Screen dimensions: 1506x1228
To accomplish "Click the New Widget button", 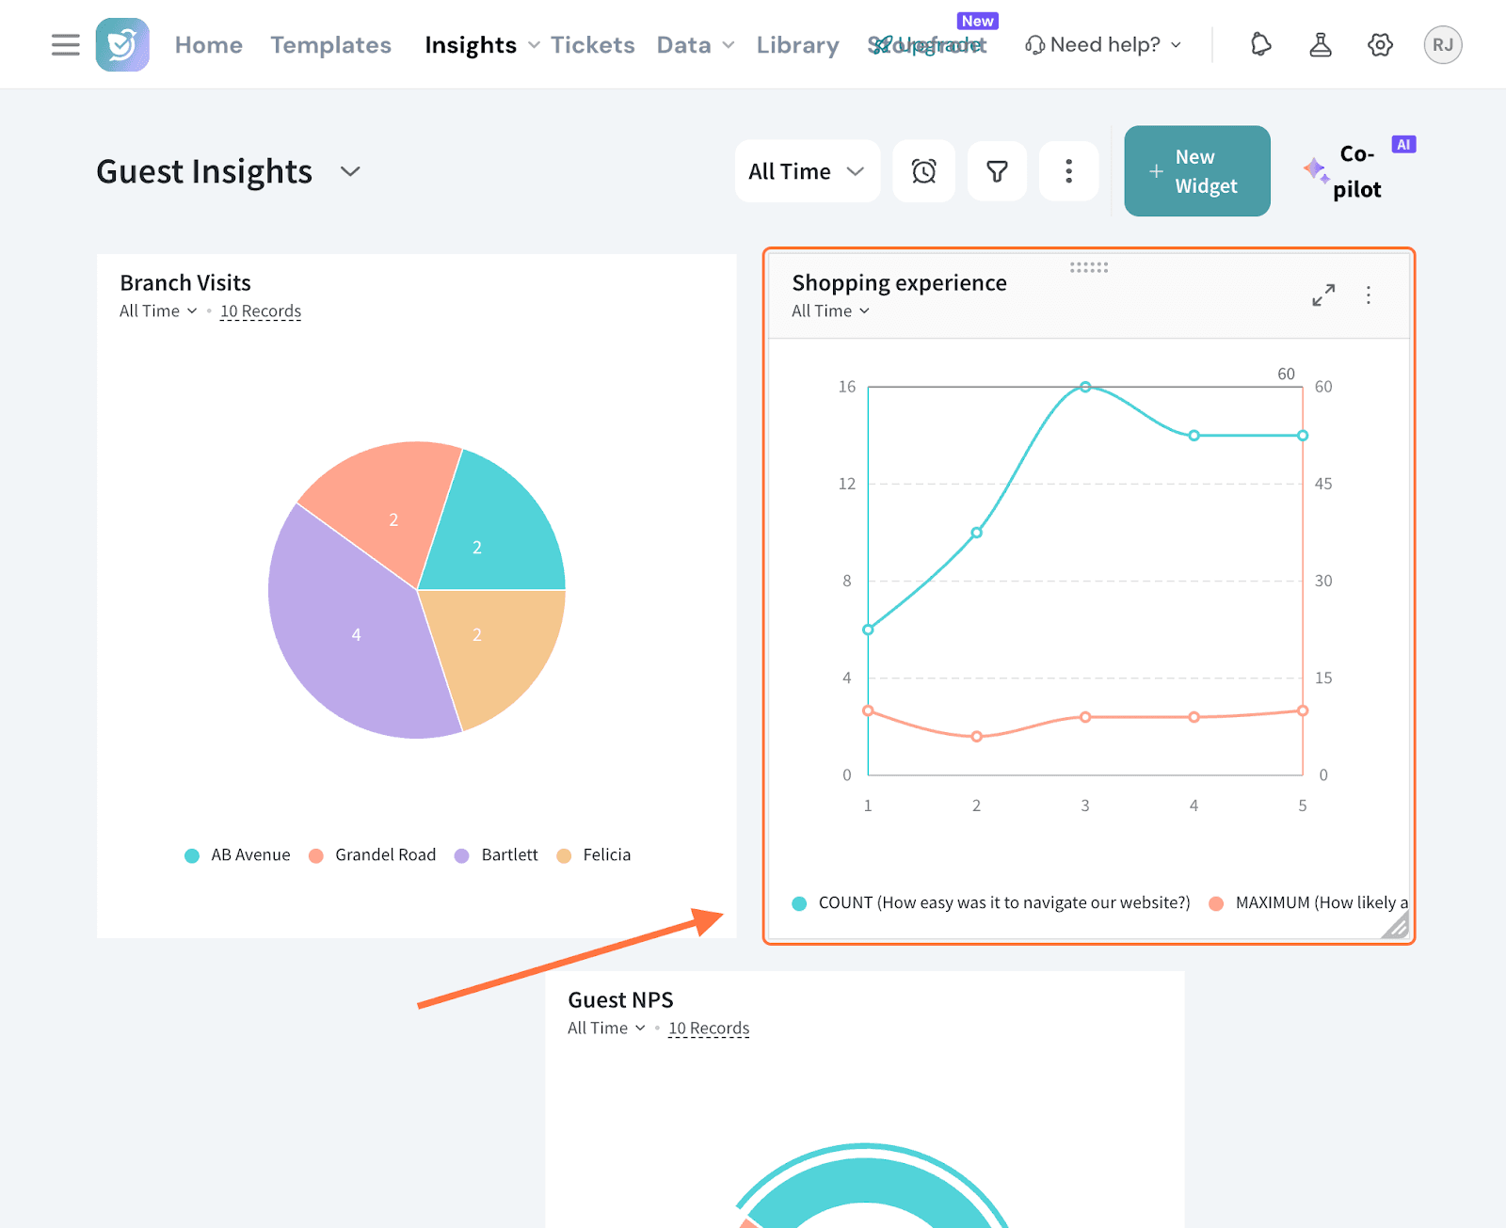I will (x=1196, y=171).
